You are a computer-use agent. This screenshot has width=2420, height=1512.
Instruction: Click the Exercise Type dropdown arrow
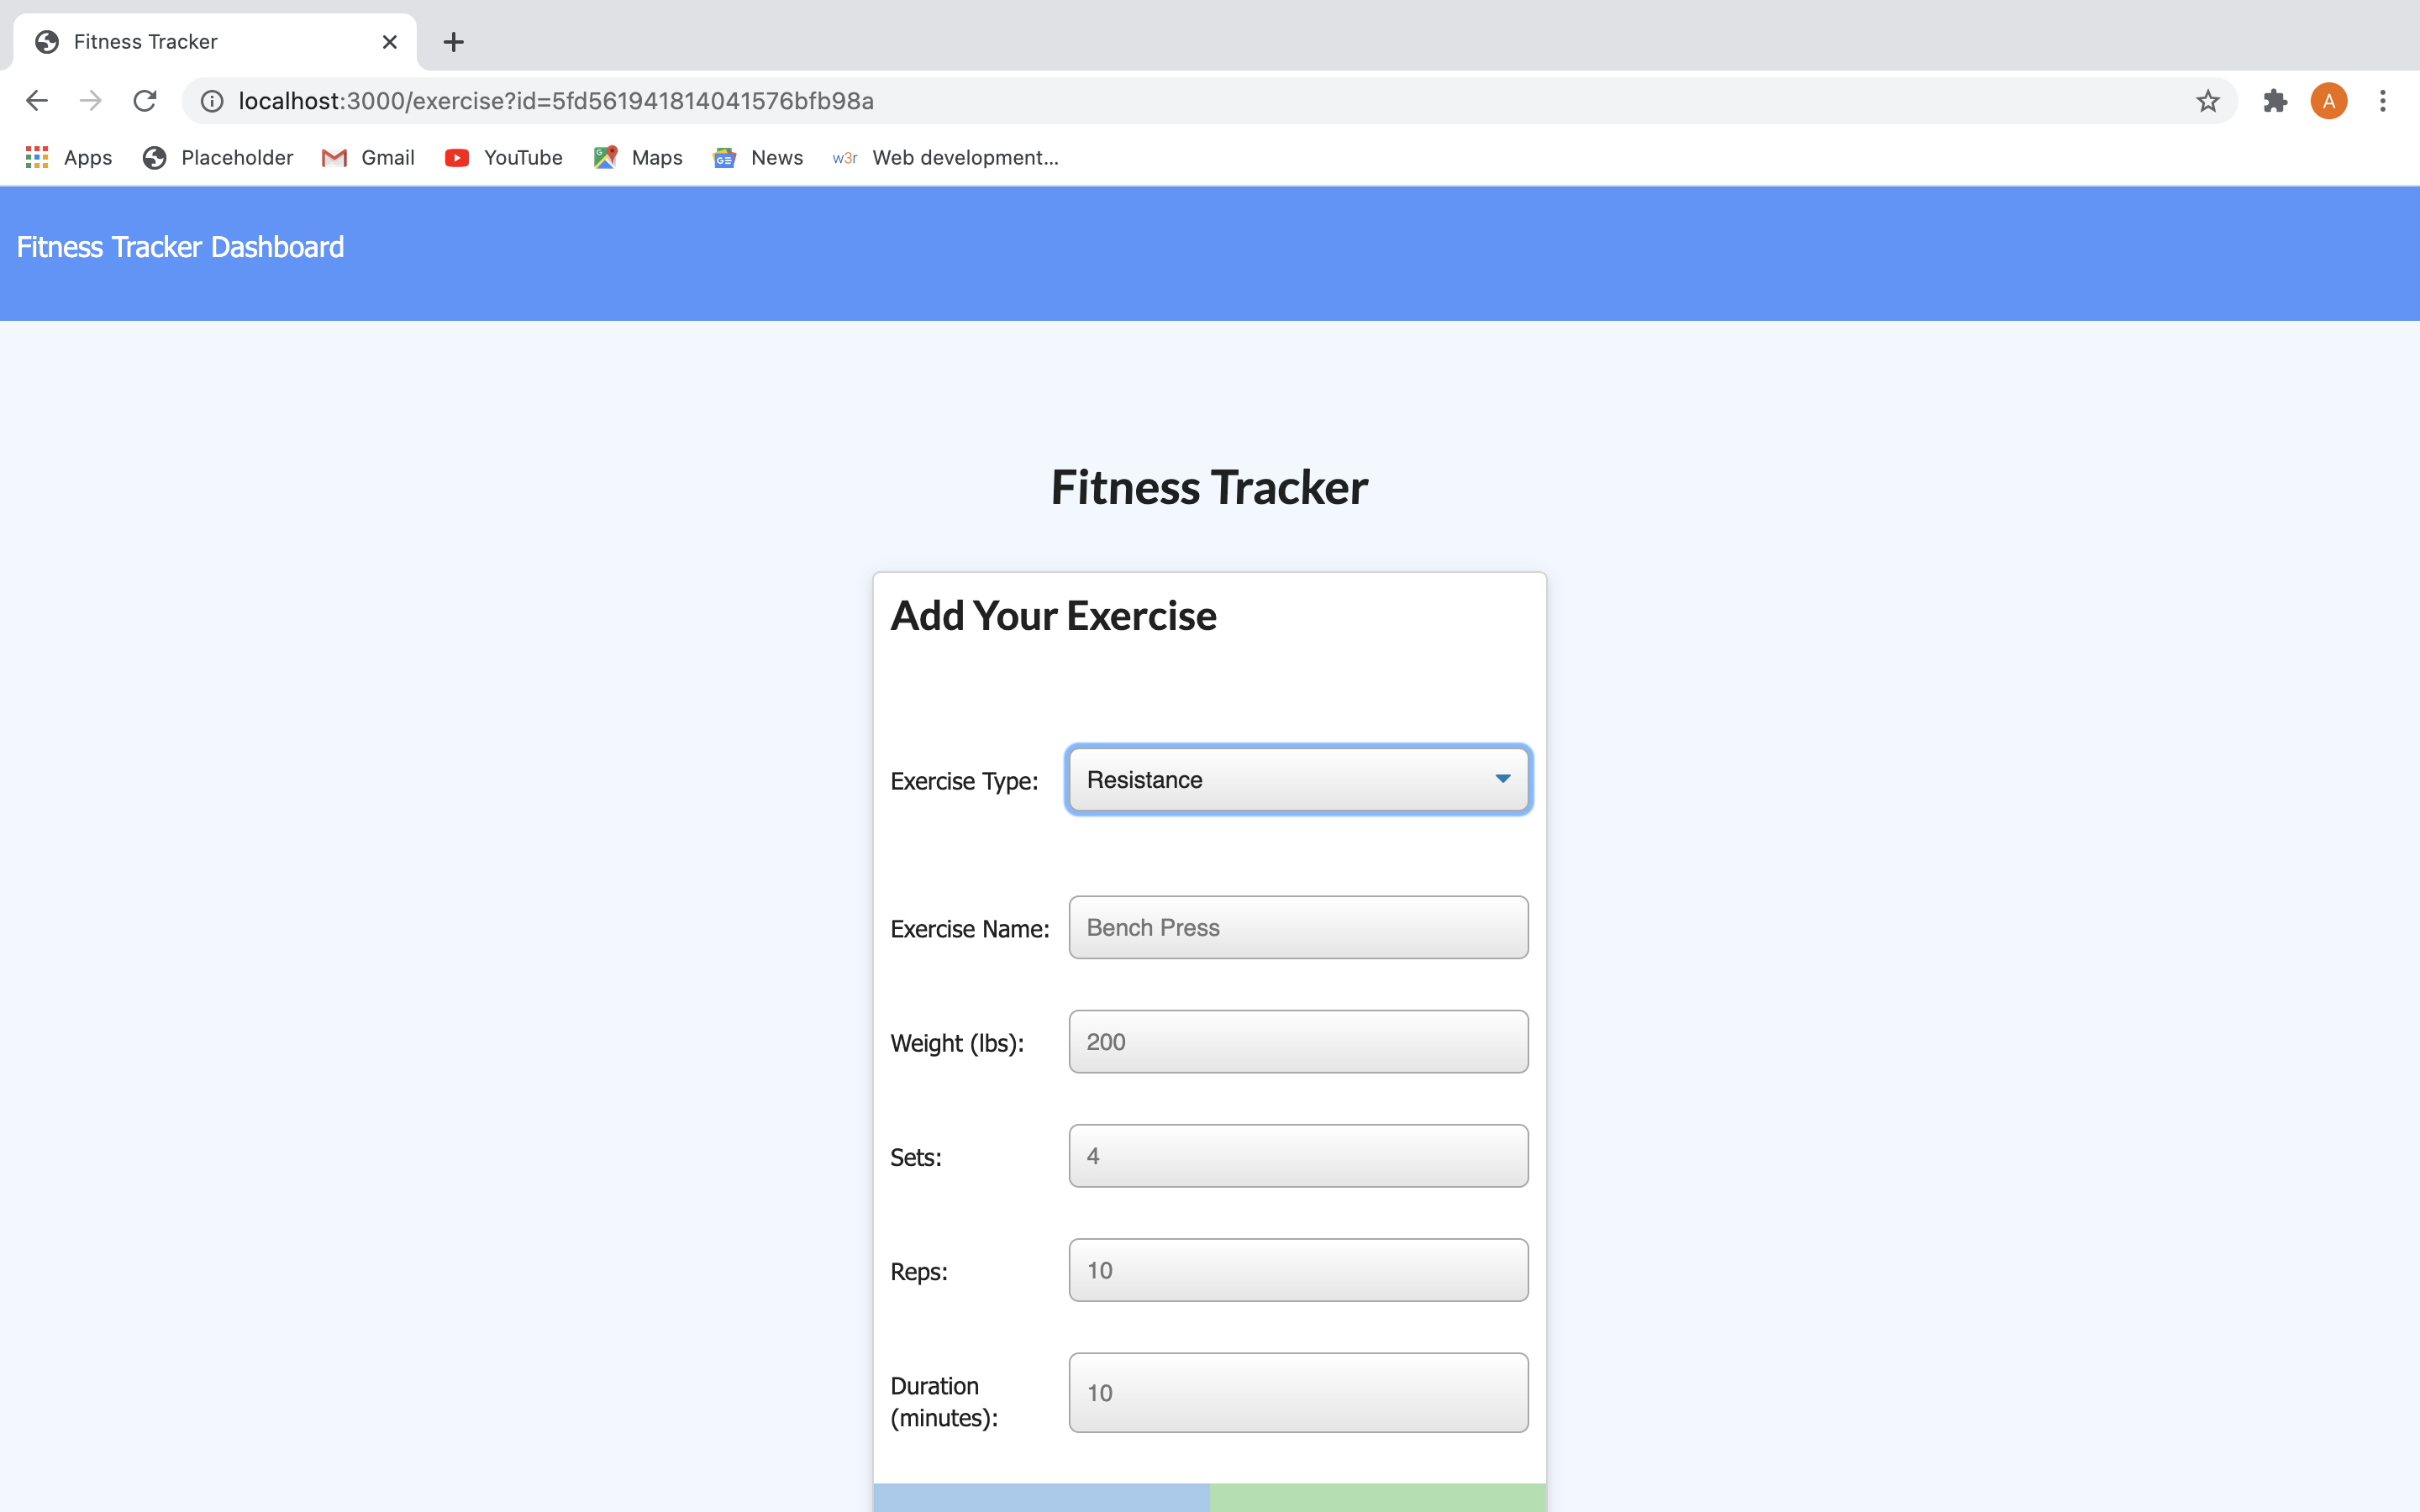tap(1502, 779)
